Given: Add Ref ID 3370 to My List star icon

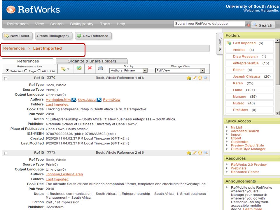Looking at the screenshot, I should pyautogui.click(x=189, y=78).
